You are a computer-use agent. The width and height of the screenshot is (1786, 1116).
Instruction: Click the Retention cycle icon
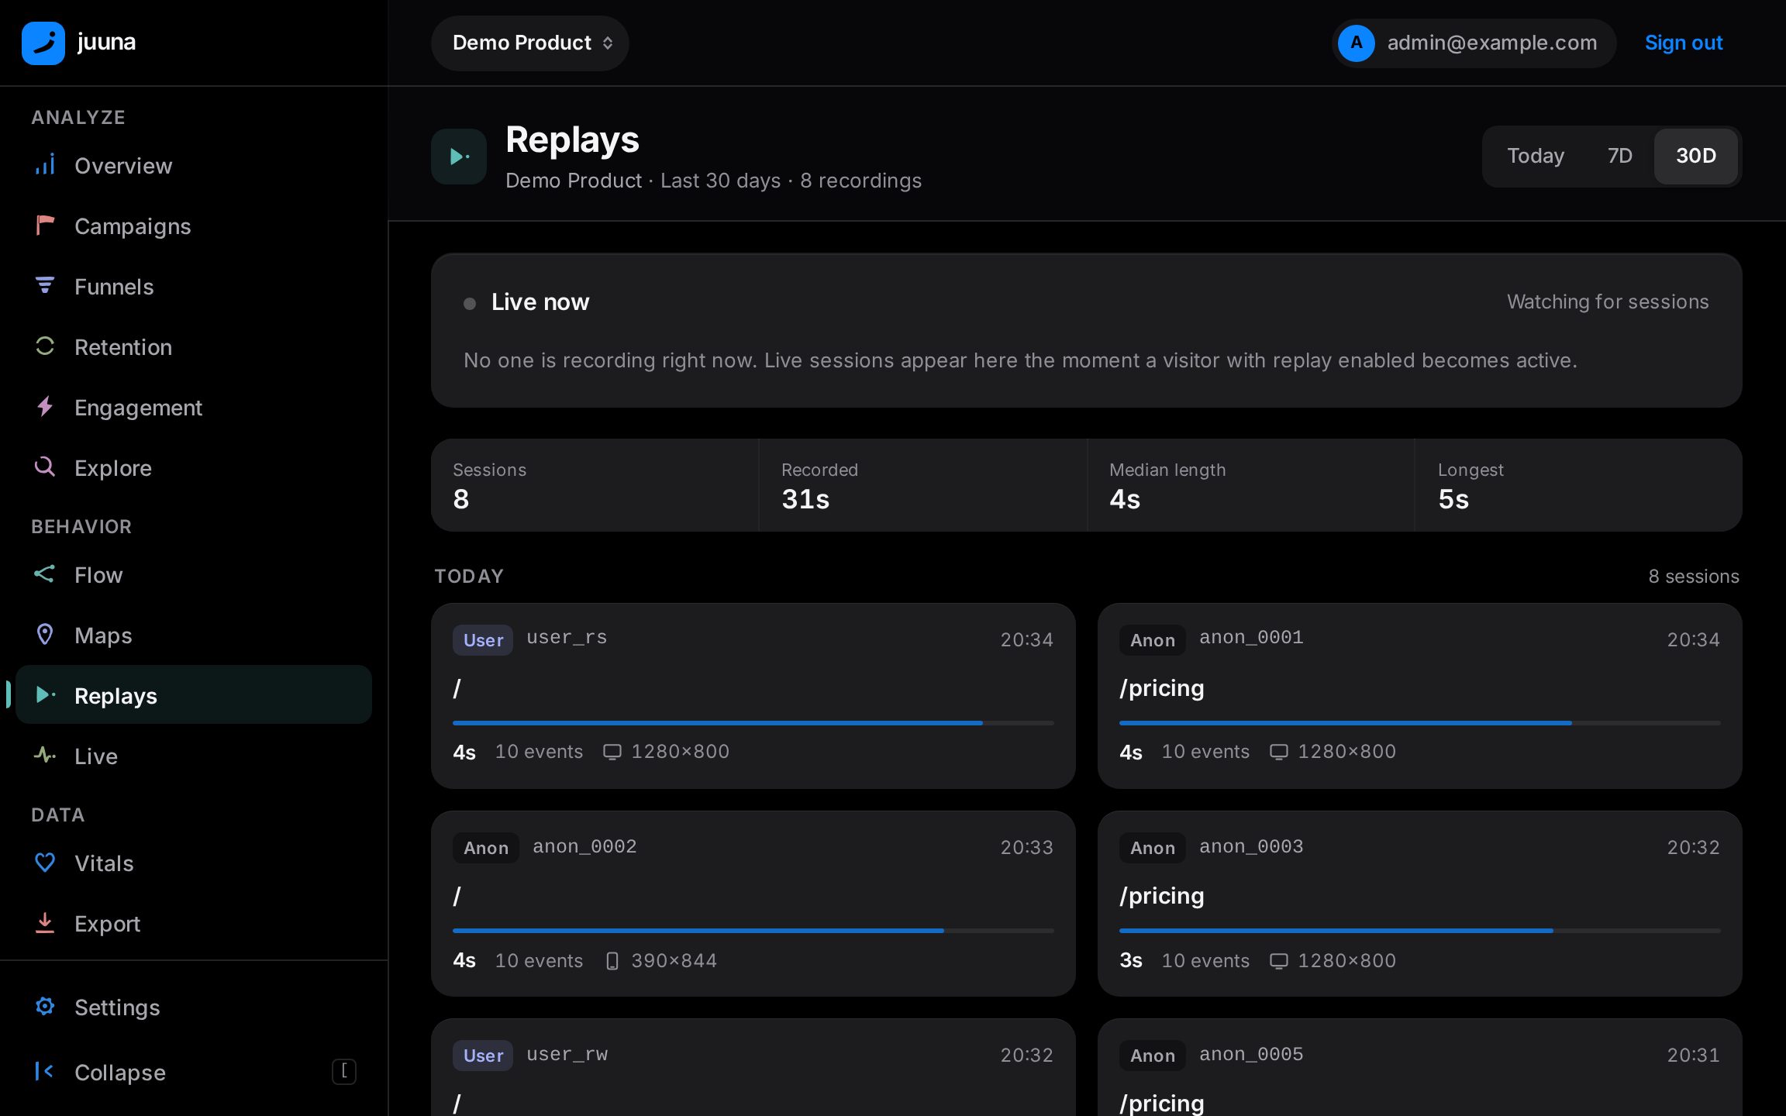(x=45, y=346)
